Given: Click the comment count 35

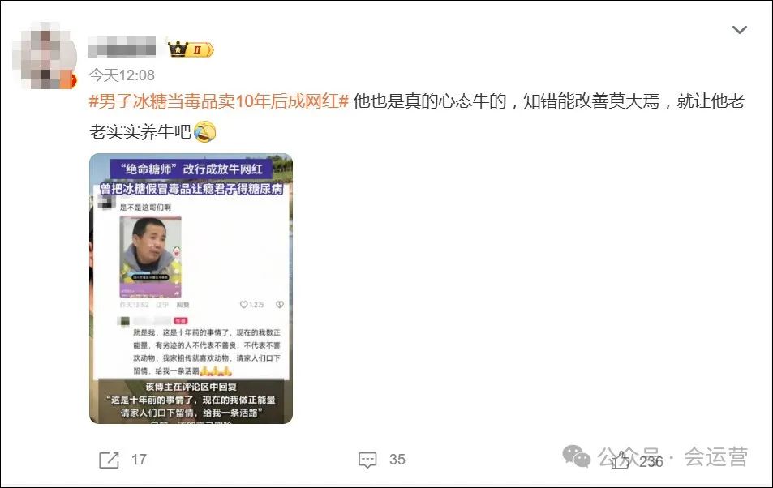Looking at the screenshot, I should (x=397, y=460).
